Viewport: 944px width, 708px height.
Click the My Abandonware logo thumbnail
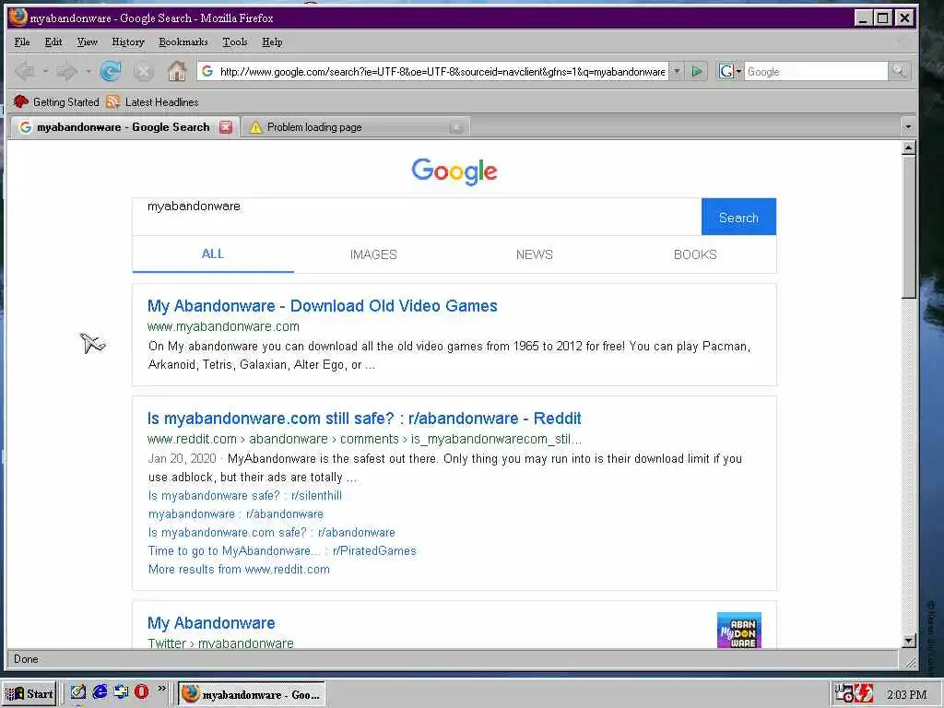click(738, 631)
